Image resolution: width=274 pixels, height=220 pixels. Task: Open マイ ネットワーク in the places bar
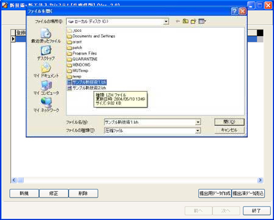tap(46, 105)
